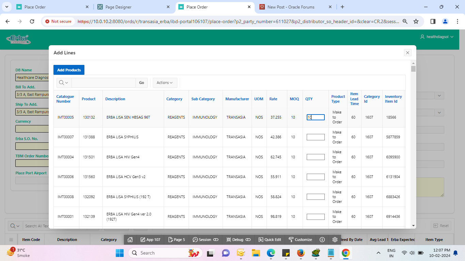Click the info icon in developer toolbar

(322, 240)
